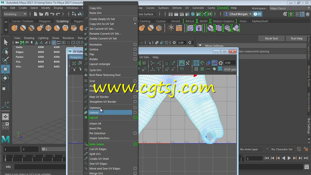Screen dimensions: 311x175
Task: Click the single-pane layout icon
Action: click(5, 117)
